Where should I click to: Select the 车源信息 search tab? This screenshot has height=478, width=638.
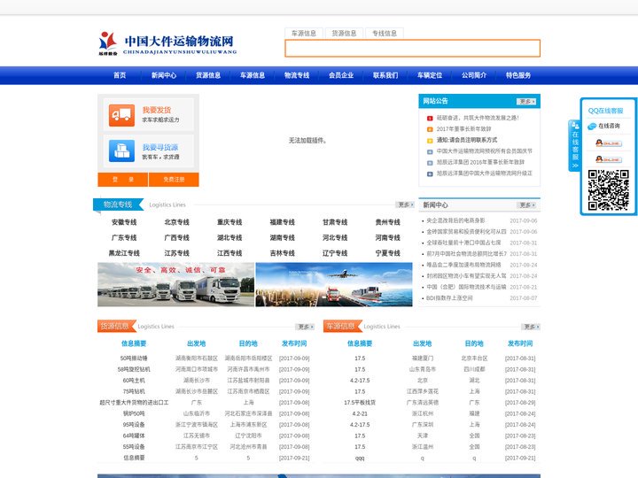[x=304, y=34]
